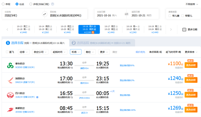Choose the ¥1250 Sichuan Airlines outbound flight

(191, 95)
